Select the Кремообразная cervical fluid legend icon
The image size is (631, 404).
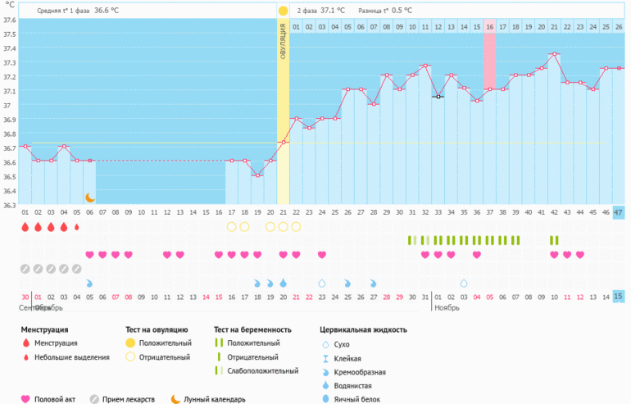[326, 372]
